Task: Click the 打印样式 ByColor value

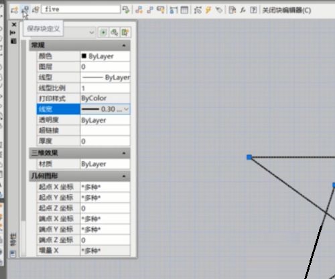Action: [x=105, y=98]
